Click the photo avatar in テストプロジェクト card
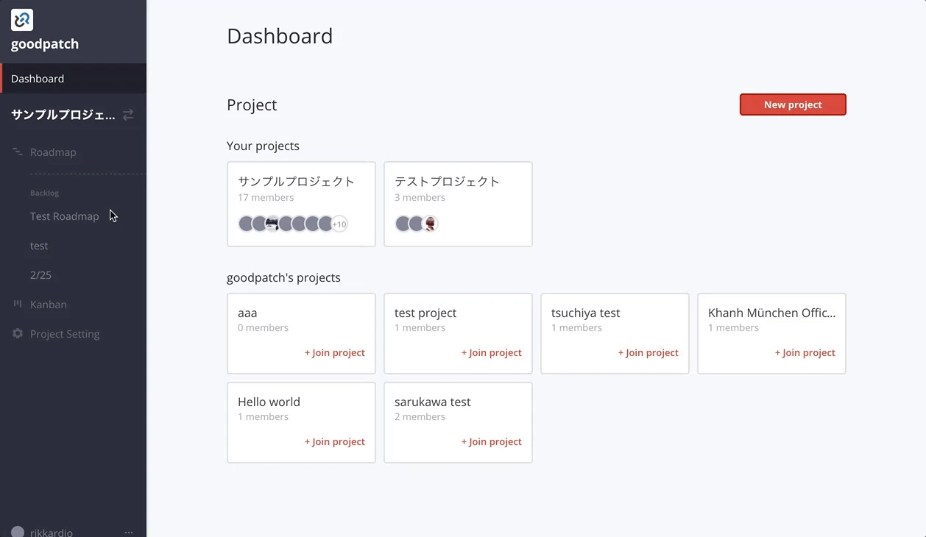926x537 pixels. point(430,224)
